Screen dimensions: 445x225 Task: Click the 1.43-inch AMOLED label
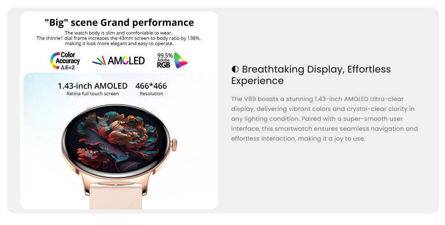(93, 86)
